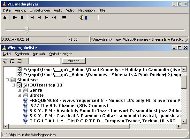Viewport: 190px width, 139px height.
Task: Toggle the repeat-all loop icon in playlist toolbar
Action: (x=12, y=61)
